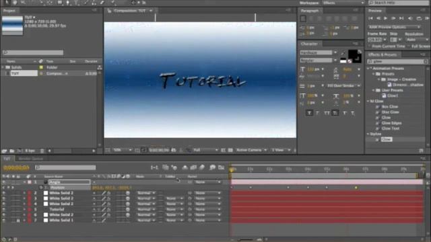The image size is (431, 242).
Task: Toggle hide shy layers switch in timeline
Action: click(185, 167)
